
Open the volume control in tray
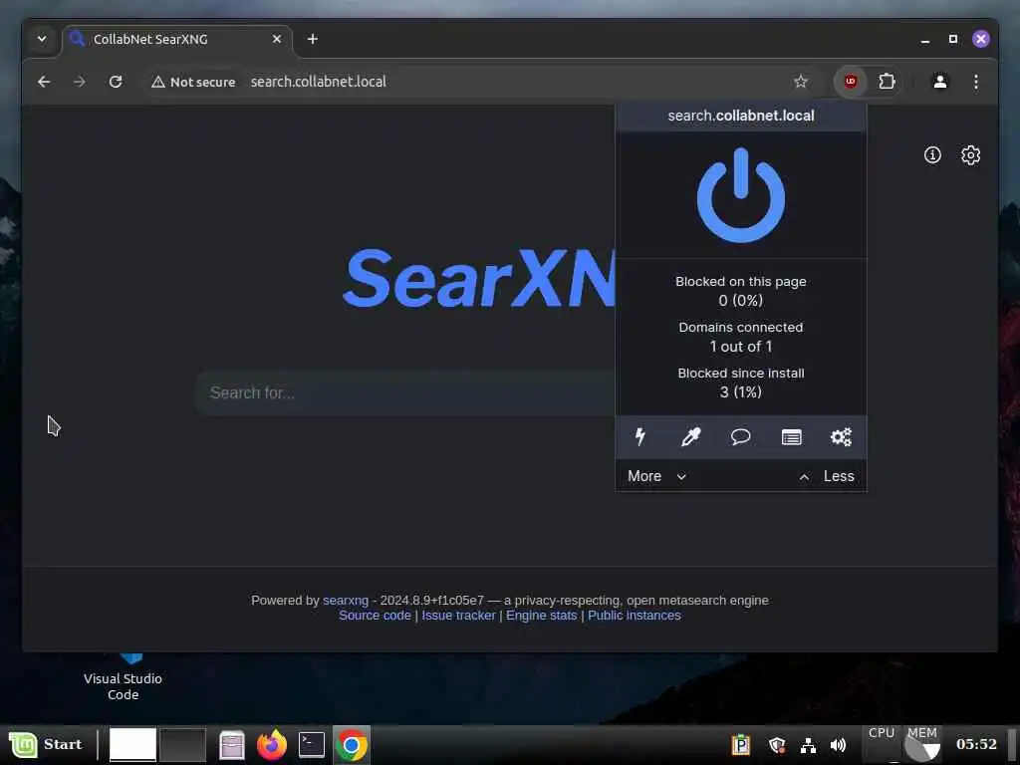(x=838, y=744)
